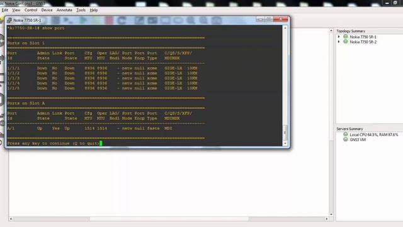Click the 'Ports on Slot A' heading
Viewport: 403px width, 227px height.
coord(26,103)
